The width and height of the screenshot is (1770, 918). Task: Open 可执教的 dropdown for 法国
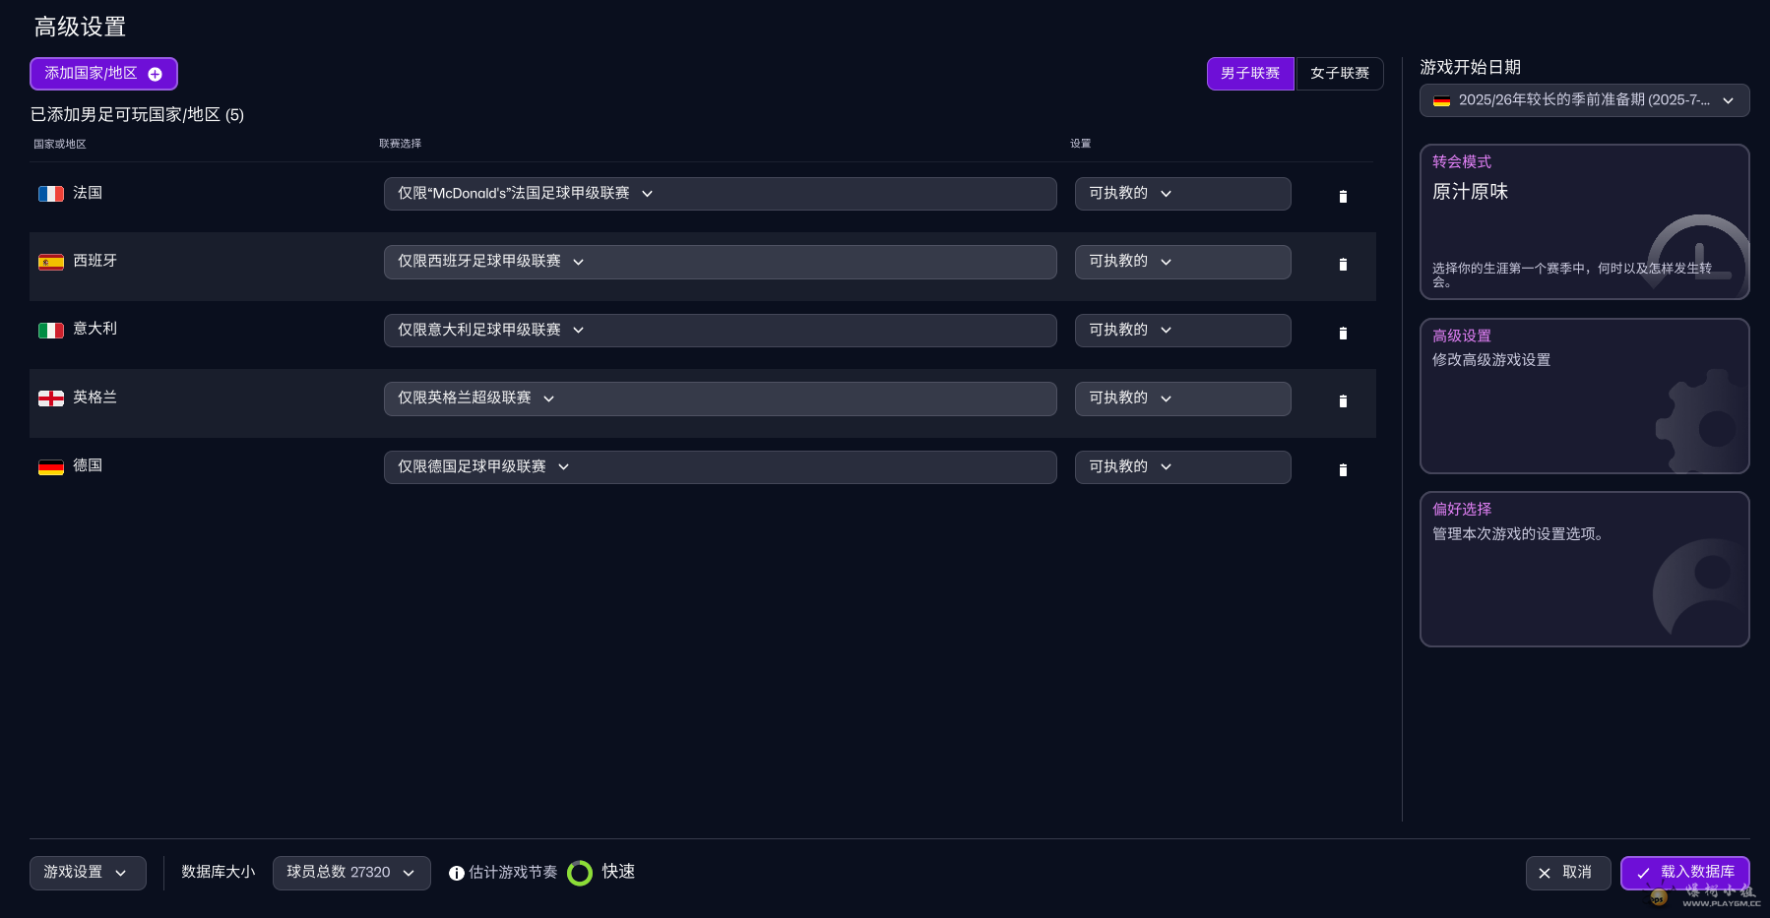click(x=1182, y=194)
